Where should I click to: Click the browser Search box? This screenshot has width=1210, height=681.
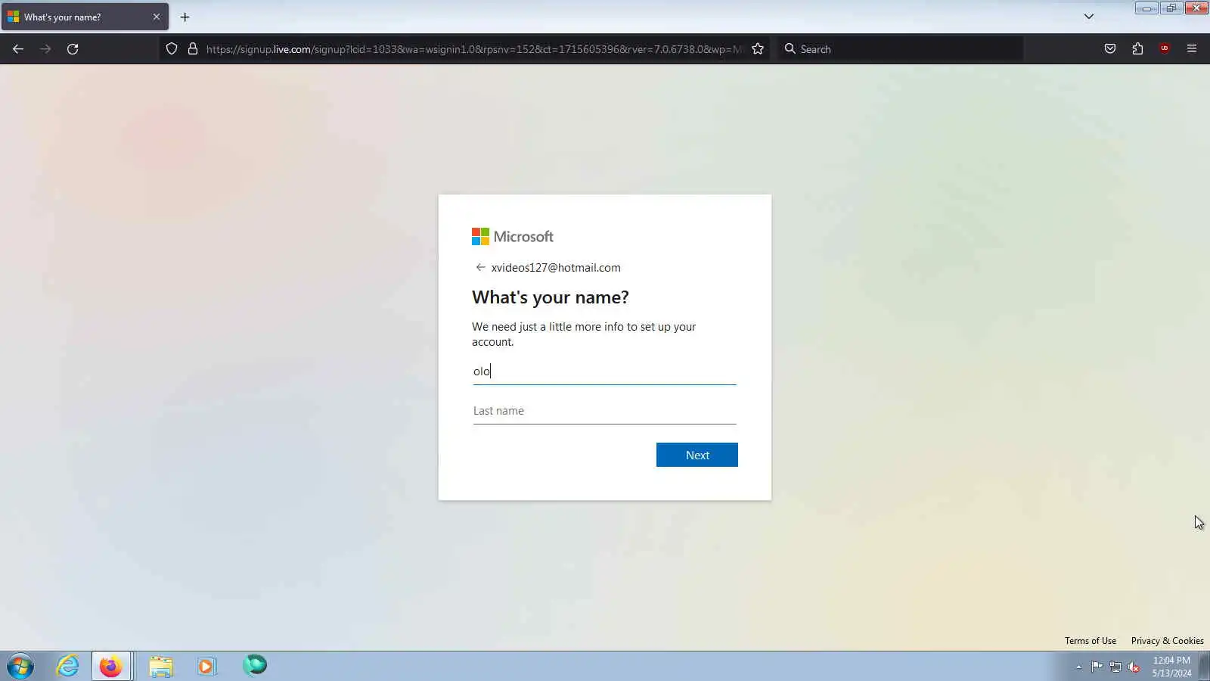pyautogui.click(x=900, y=49)
